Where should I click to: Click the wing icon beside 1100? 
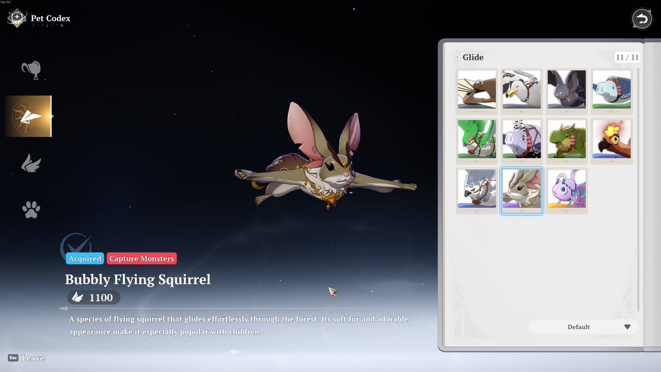78,298
